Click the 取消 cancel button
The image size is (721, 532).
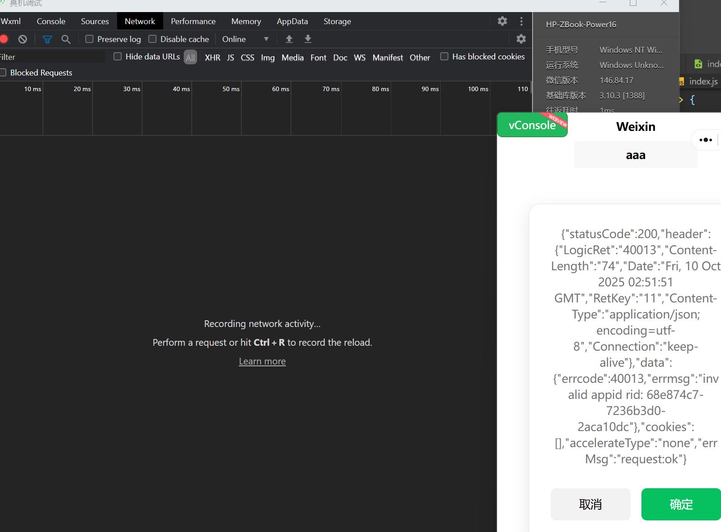click(x=590, y=504)
